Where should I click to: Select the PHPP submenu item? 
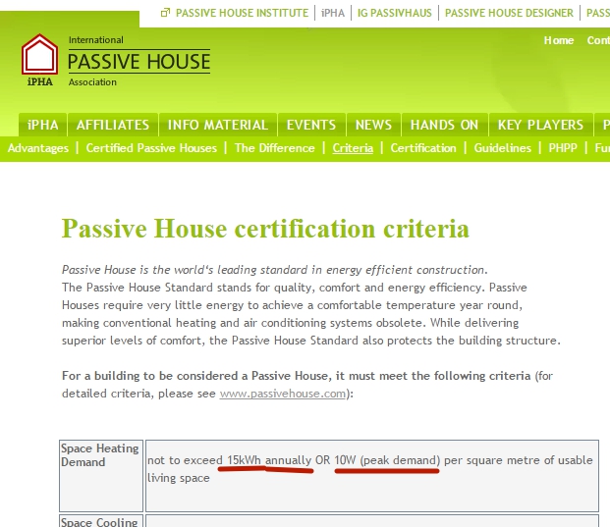[x=563, y=148]
